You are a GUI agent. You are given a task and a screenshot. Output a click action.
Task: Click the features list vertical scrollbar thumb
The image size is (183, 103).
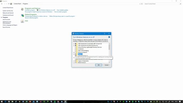[x=109, y=47]
